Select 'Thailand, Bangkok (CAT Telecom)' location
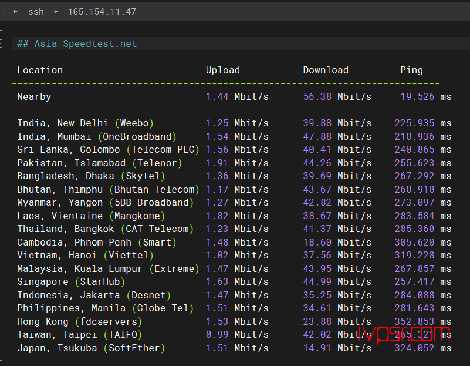470x366 pixels. pyautogui.click(x=105, y=229)
